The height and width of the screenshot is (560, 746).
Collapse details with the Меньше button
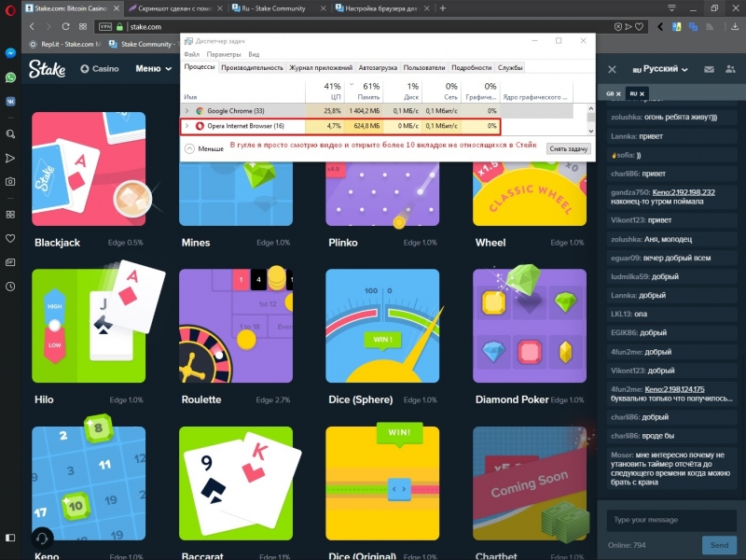pyautogui.click(x=204, y=148)
